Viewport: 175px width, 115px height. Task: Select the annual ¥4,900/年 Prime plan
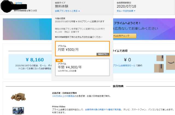82,67
